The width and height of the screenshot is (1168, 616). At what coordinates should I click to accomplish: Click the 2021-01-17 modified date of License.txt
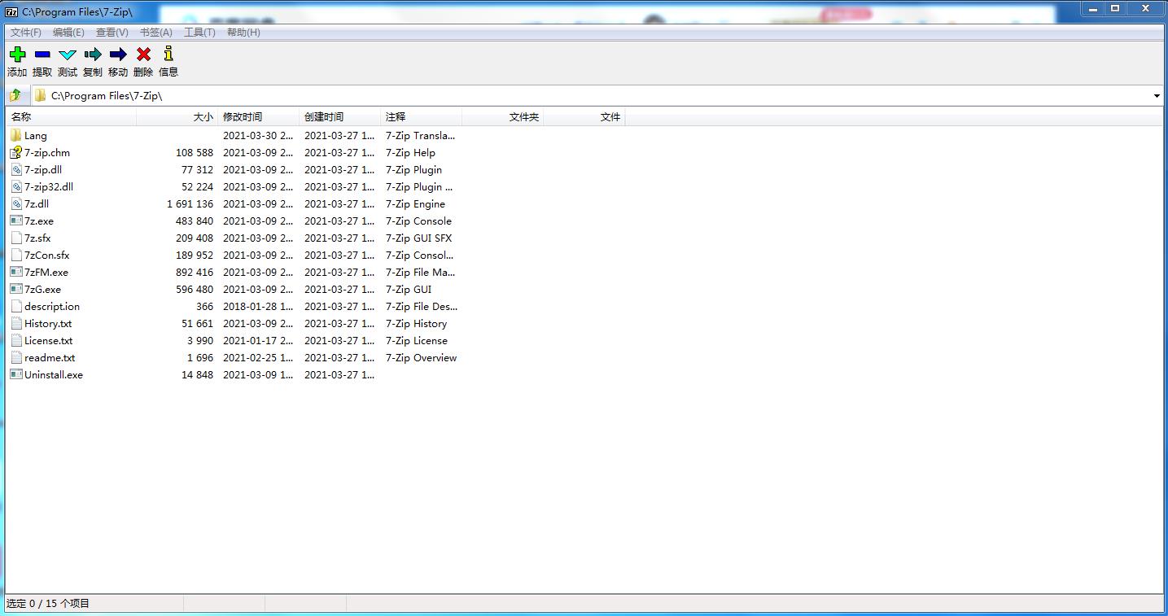coord(258,341)
